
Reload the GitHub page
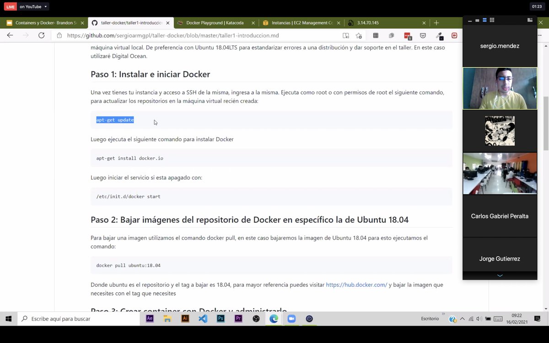click(41, 35)
